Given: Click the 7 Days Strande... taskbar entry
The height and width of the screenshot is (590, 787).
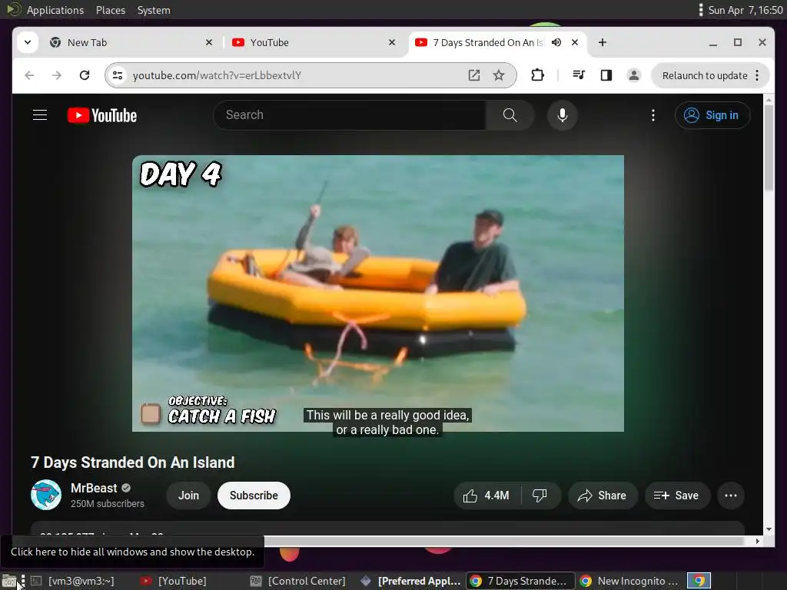Looking at the screenshot, I should coord(520,581).
